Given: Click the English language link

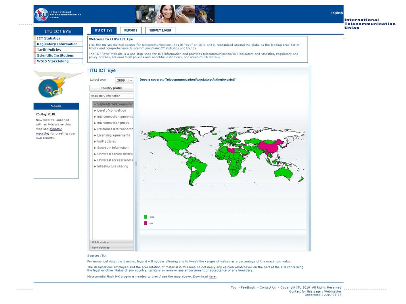Looking at the screenshot, I should click(x=336, y=13).
